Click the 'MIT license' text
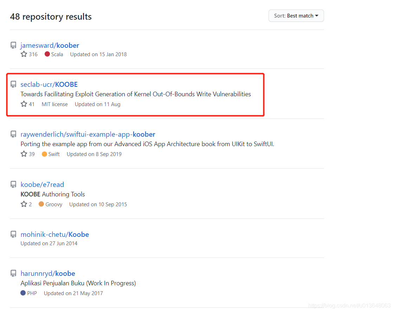 point(55,104)
